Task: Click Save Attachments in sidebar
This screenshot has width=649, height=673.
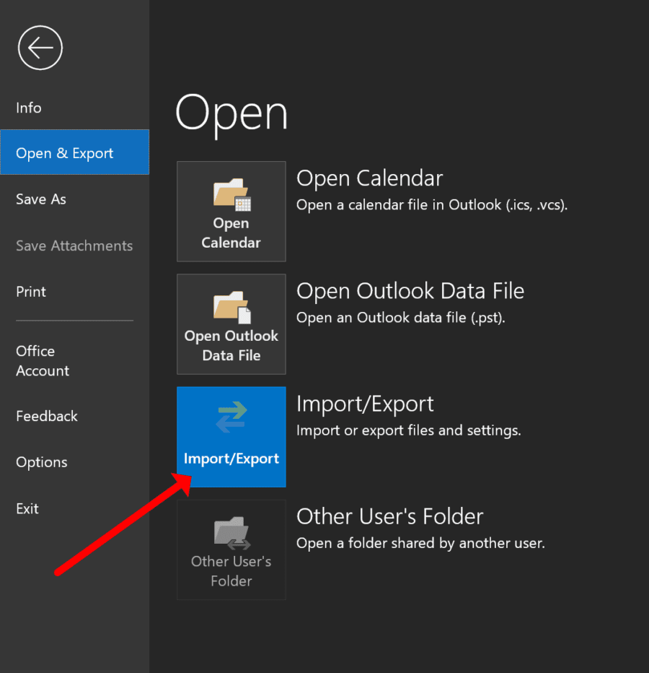Action: click(74, 246)
